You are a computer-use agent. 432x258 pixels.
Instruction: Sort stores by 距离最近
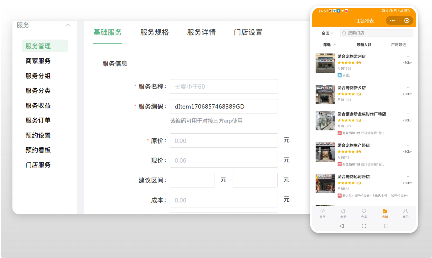pyautogui.click(x=398, y=45)
